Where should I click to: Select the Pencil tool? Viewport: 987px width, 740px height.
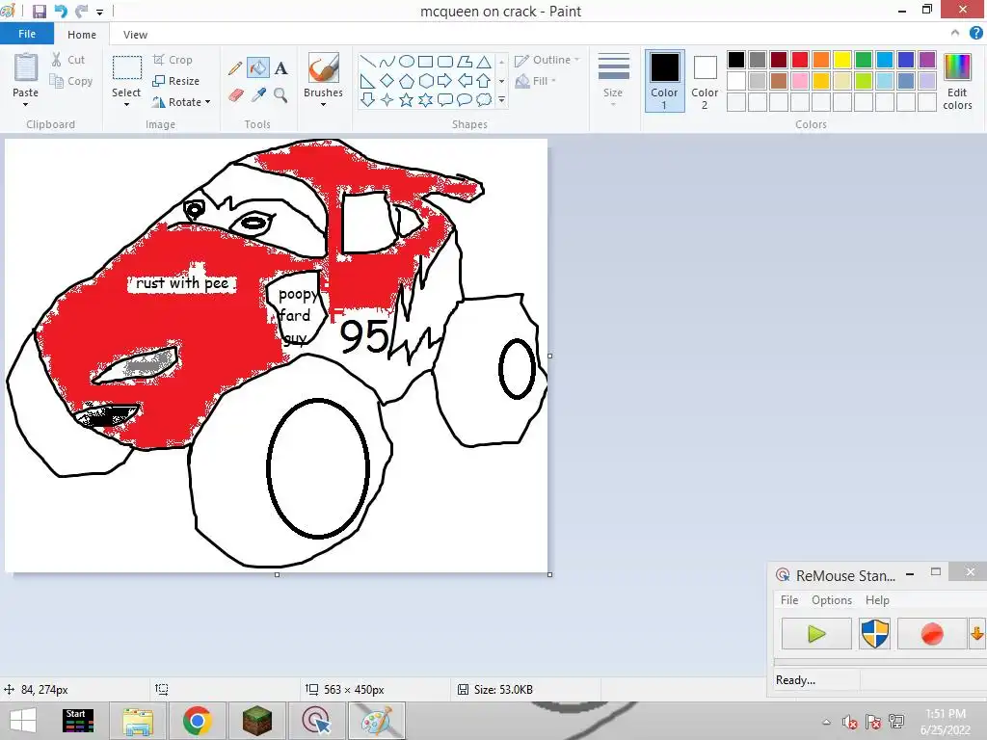tap(235, 68)
